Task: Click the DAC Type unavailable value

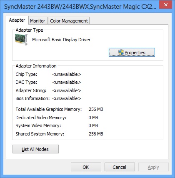Action: click(67, 82)
